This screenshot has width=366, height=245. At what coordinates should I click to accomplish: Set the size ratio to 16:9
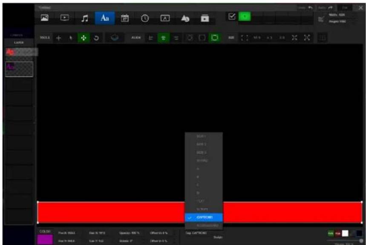pyautogui.click(x=257, y=38)
